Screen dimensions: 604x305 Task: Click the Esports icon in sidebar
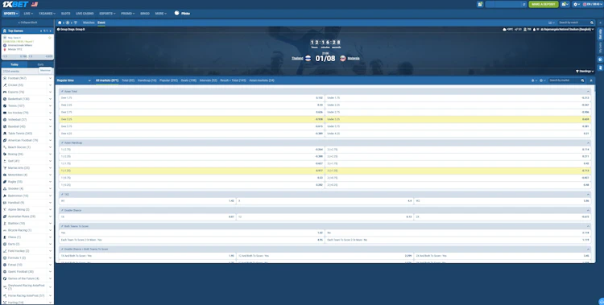point(5,92)
